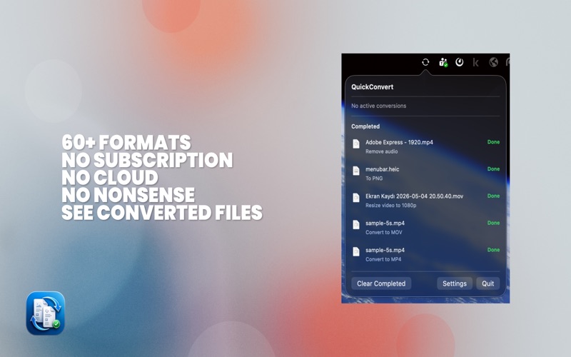571x357 pixels.
Task: Click the To PNG subtitle
Action: click(x=374, y=178)
